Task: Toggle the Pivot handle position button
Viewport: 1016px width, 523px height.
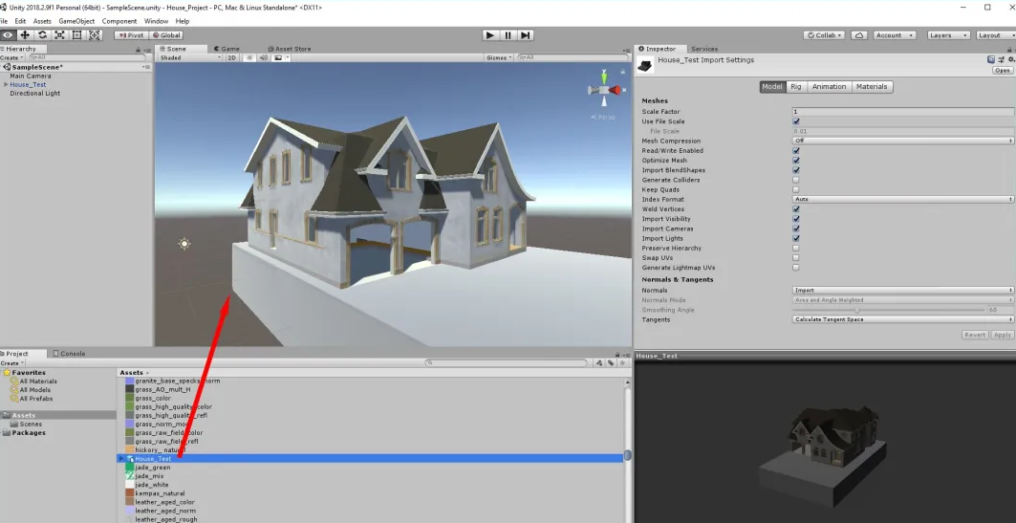Action: 131,35
